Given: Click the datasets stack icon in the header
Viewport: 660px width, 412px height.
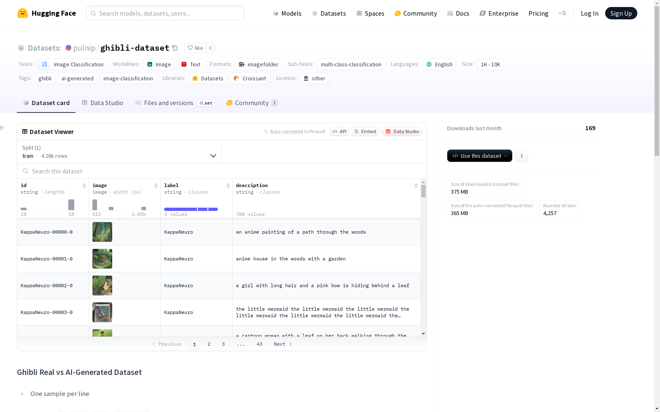Looking at the screenshot, I should 21,48.
